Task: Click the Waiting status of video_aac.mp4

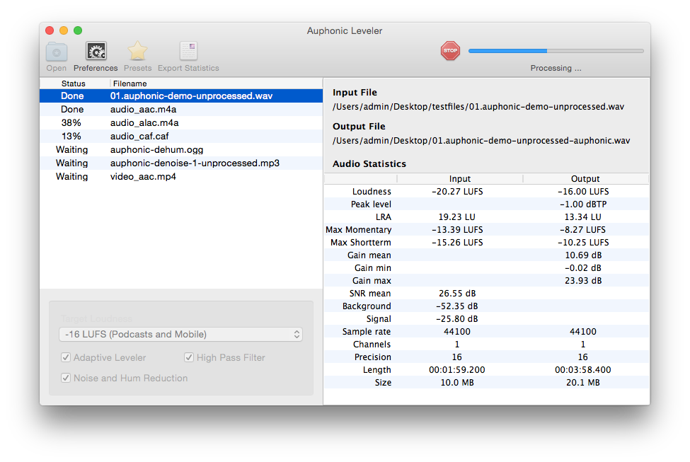Action: coord(71,176)
